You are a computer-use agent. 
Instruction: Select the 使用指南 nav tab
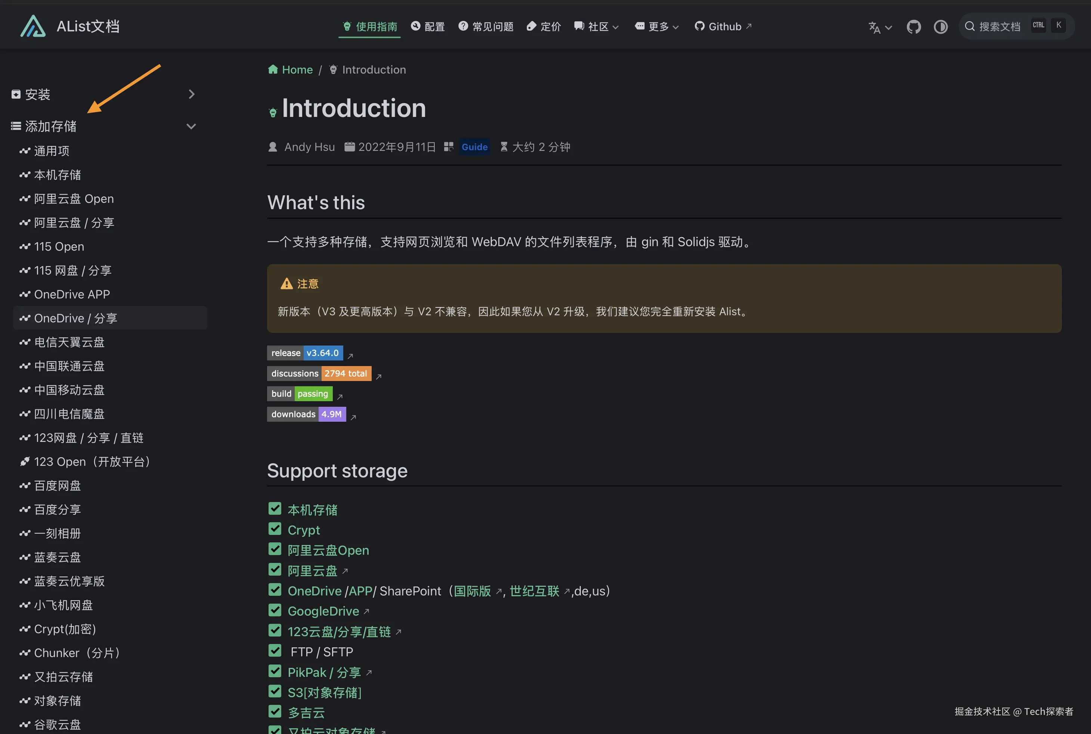coord(370,27)
